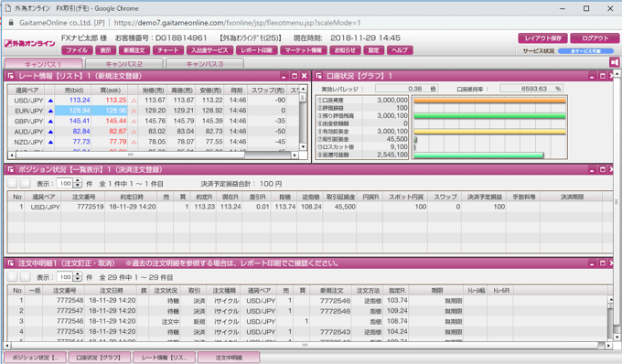
Task: Click rate list scrollbar down arrow
Action: tap(303, 146)
